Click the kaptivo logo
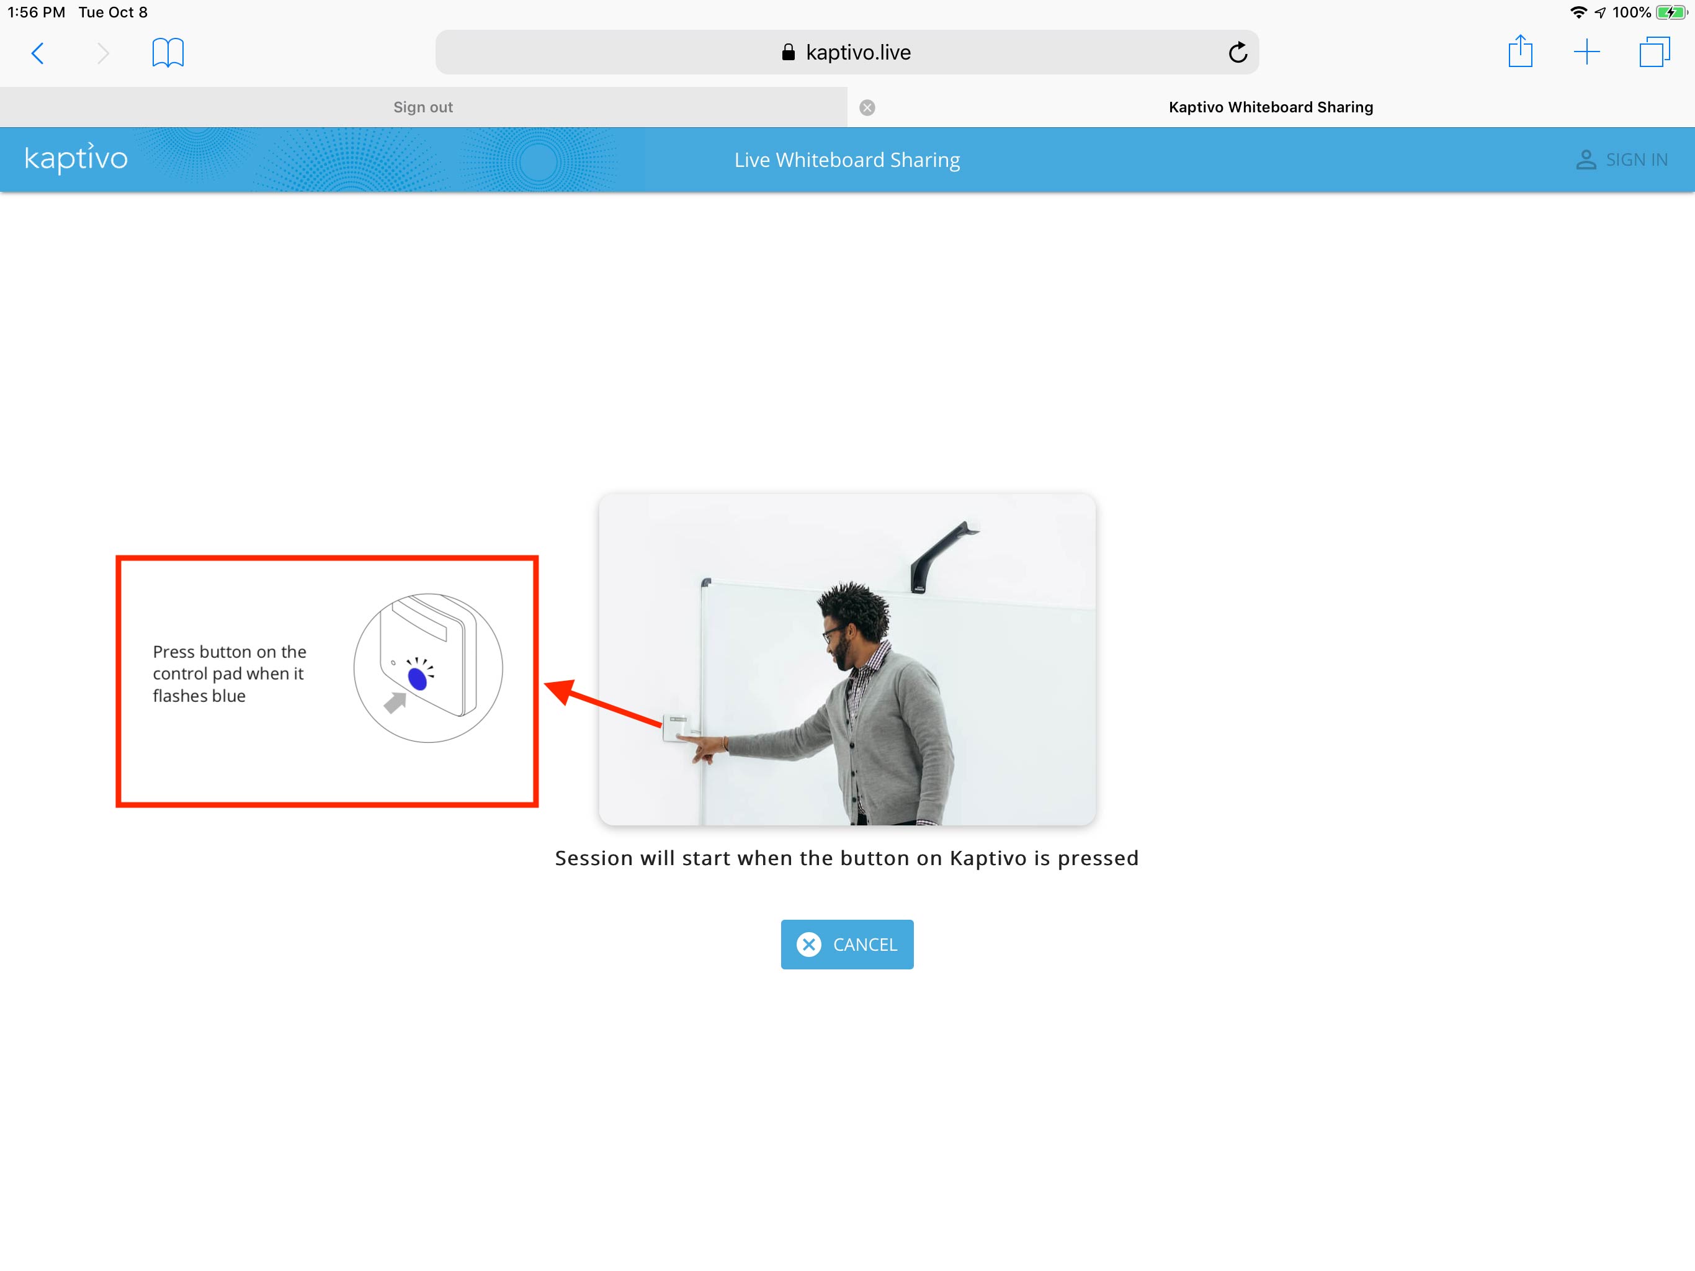 click(77, 159)
